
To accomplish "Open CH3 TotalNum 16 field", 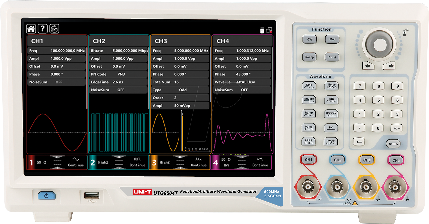I will pos(180,82).
